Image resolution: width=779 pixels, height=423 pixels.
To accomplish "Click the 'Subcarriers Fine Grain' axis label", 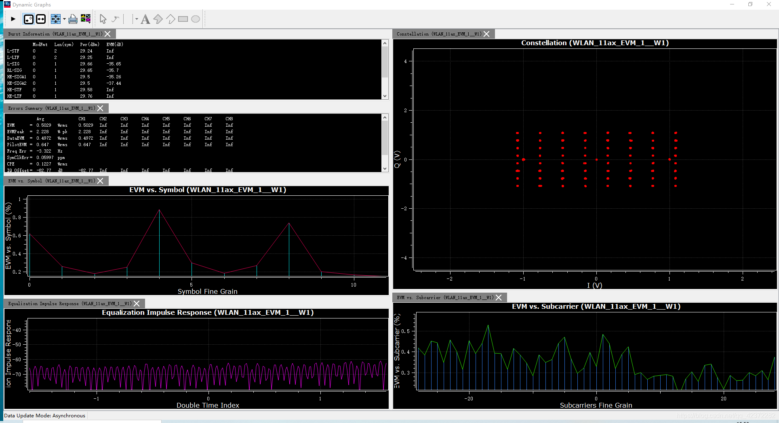I will click(596, 405).
